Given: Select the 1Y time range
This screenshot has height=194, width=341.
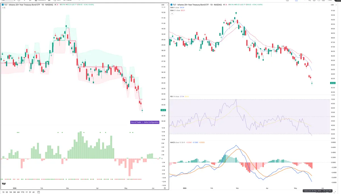Looking at the screenshot, I should (x=26, y=192).
